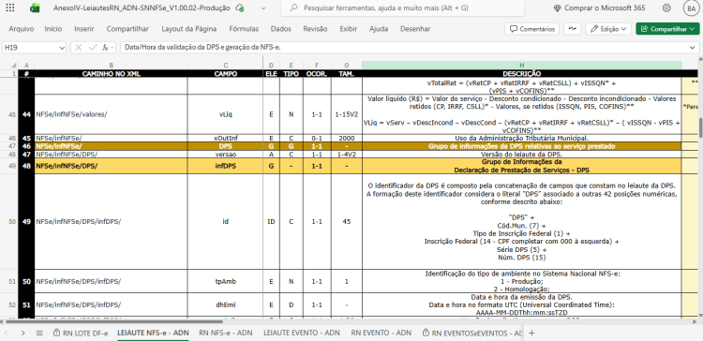Open the Layout da Página tab
Screen dimensions: 703x341
coord(188,29)
